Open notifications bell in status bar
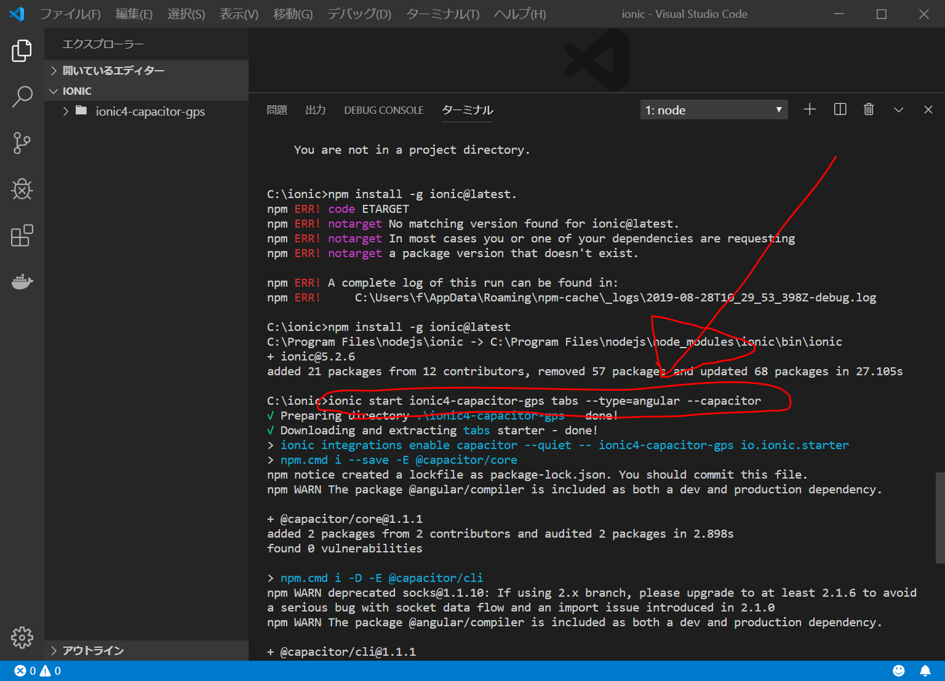 tap(925, 671)
